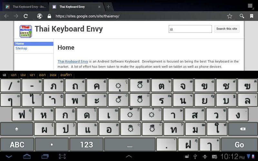Viewport: 258px width, 161px height.
Task: Open the Sitemap sidebar link
Action: point(21,48)
